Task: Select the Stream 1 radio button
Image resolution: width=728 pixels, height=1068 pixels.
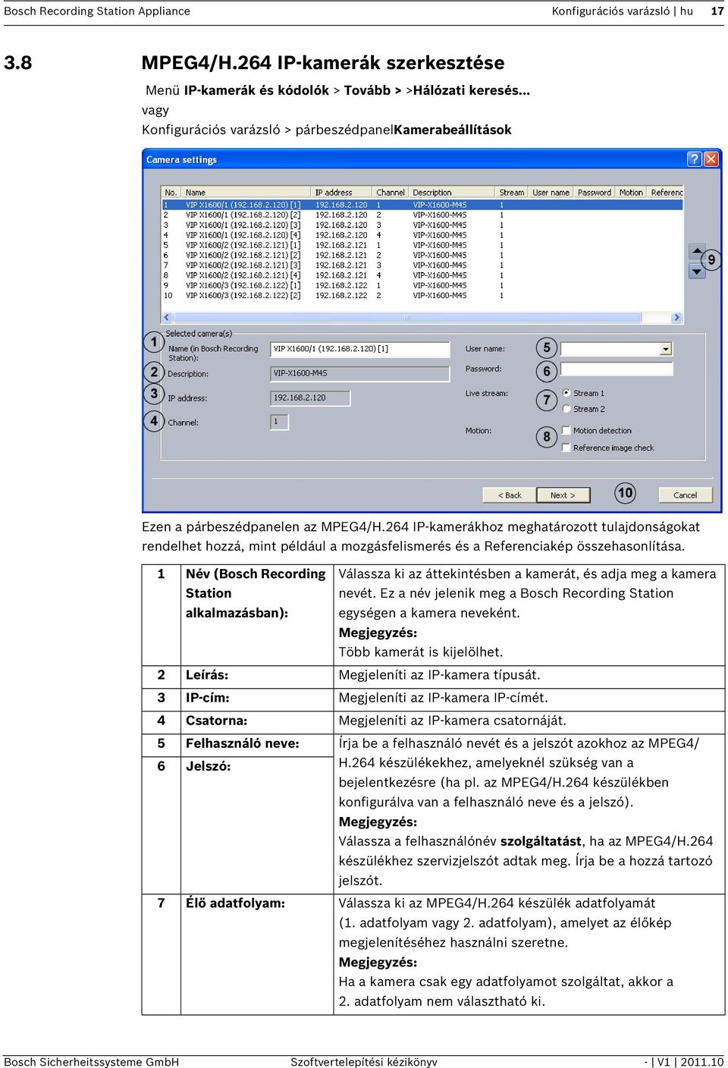Action: 566,393
